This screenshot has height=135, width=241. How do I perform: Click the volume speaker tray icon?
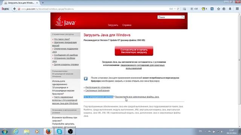click(222, 132)
